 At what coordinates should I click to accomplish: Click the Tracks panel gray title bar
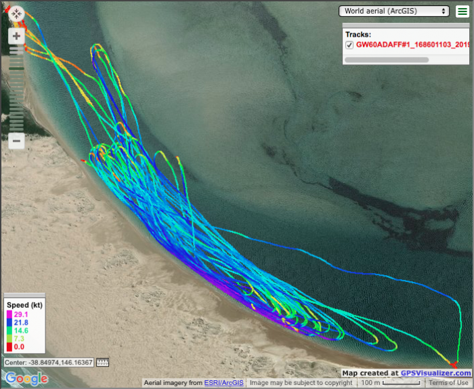[406, 25]
